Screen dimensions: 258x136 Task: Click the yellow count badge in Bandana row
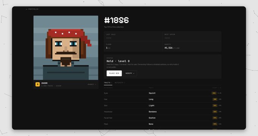[x=215, y=112]
